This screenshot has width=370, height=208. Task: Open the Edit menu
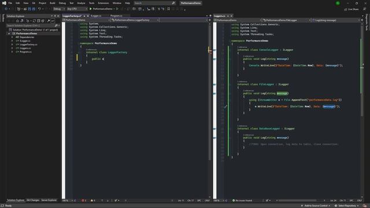pyautogui.click(x=18, y=3)
